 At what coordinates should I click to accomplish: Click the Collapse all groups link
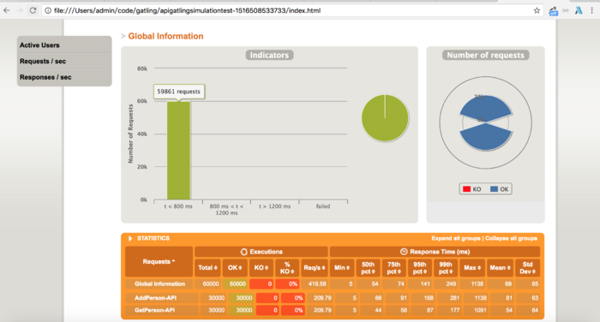[511, 238]
